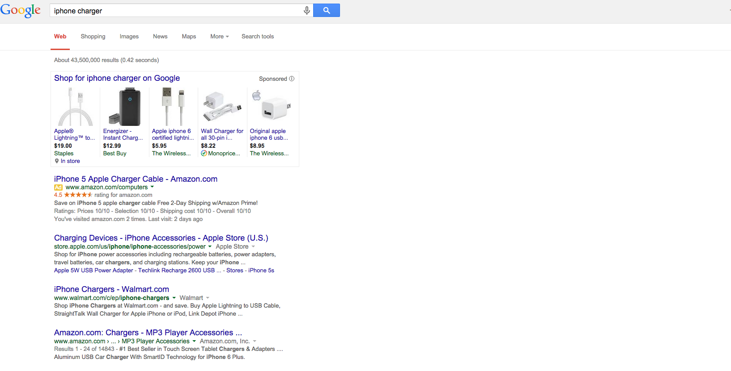Open the Apple Lightning cable product image
The width and height of the screenshot is (731, 371).
point(75,107)
